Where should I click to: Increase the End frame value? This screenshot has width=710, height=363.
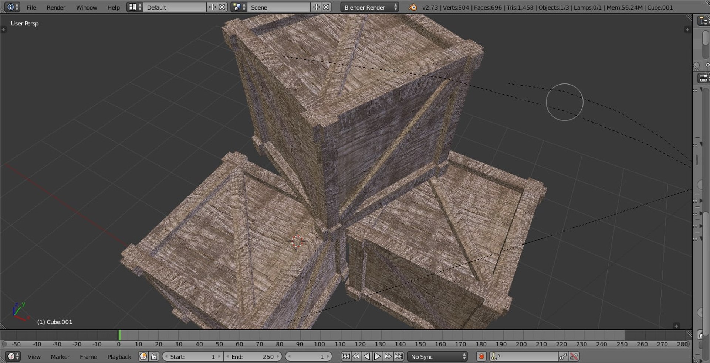(278, 356)
